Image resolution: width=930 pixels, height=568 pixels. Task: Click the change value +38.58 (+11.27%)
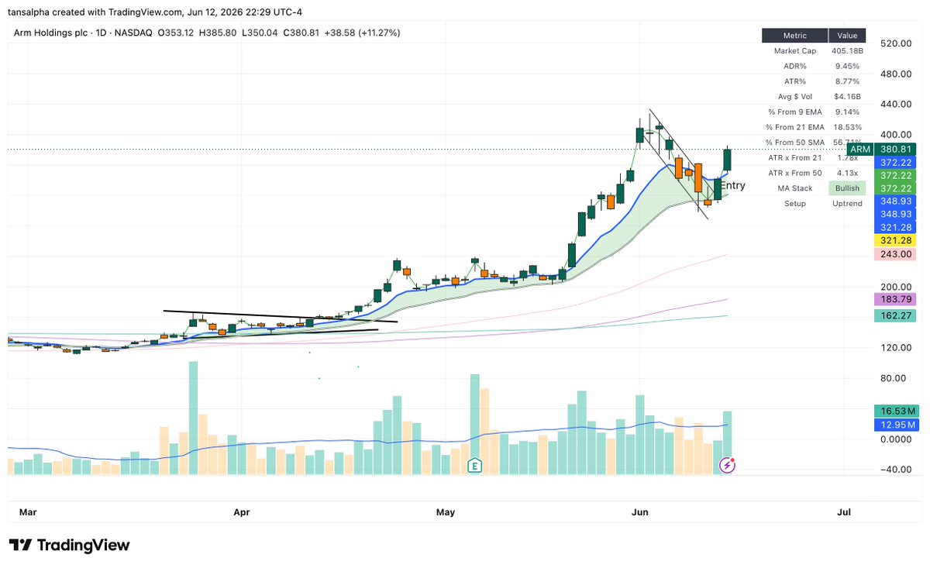click(x=362, y=33)
